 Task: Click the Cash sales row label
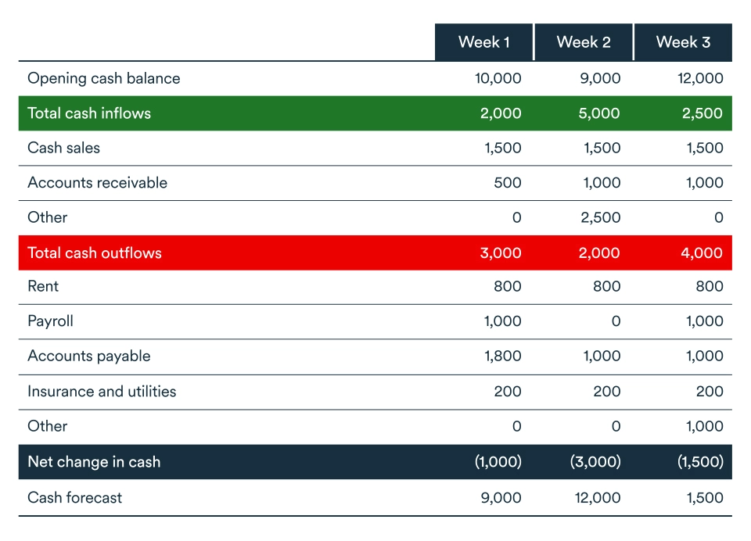[63, 148]
